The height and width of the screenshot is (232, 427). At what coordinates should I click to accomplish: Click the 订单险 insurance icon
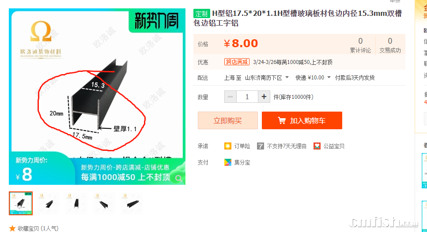228,146
